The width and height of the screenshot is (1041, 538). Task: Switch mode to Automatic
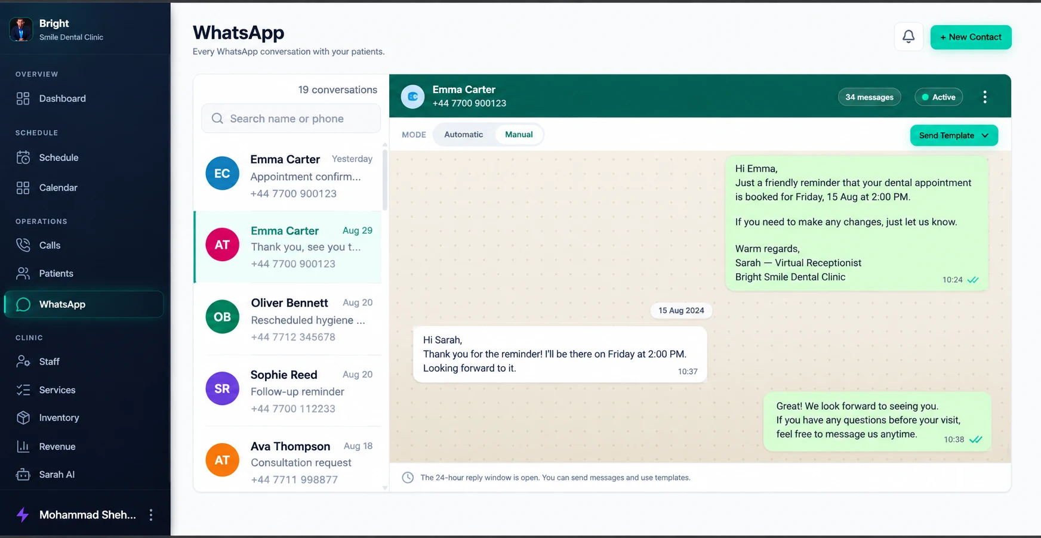[463, 135]
